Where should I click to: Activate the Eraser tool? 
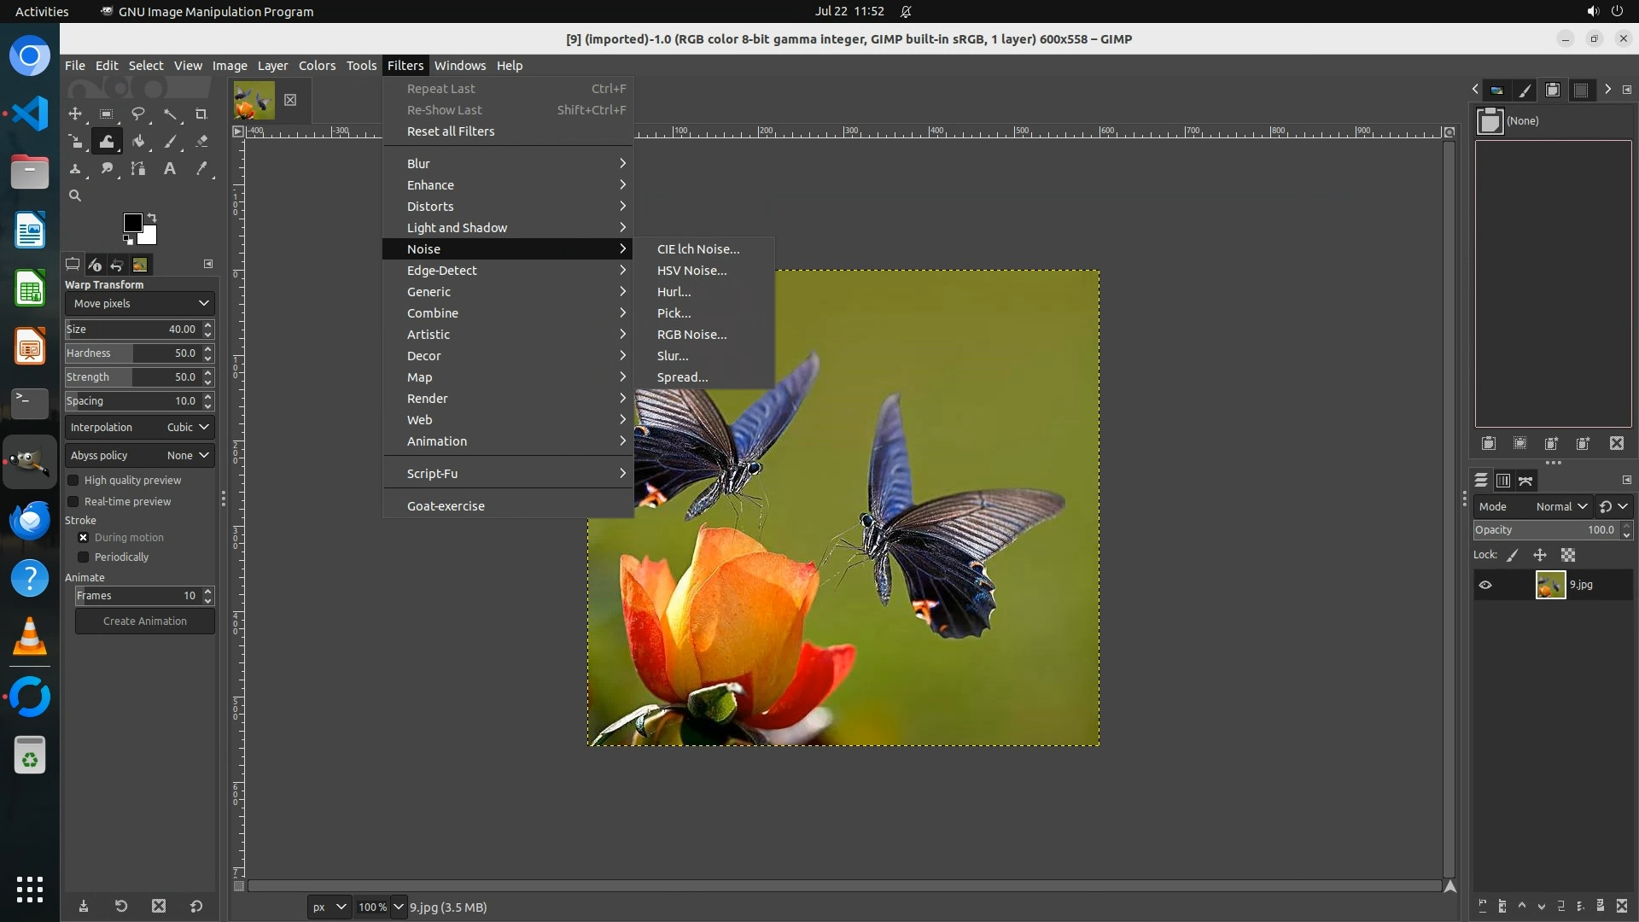201,142
